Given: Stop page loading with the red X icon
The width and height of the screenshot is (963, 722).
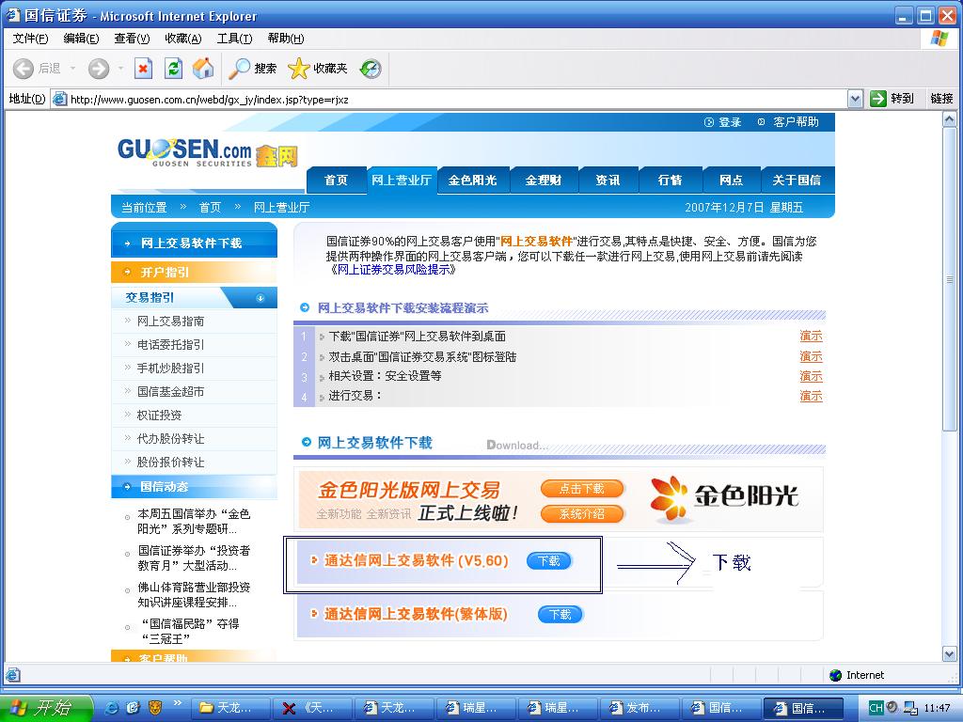Looking at the screenshot, I should [x=143, y=68].
